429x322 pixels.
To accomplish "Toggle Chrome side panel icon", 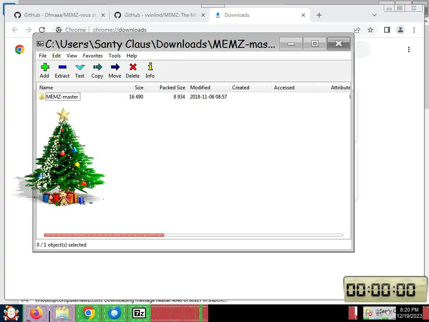I will (x=387, y=30).
